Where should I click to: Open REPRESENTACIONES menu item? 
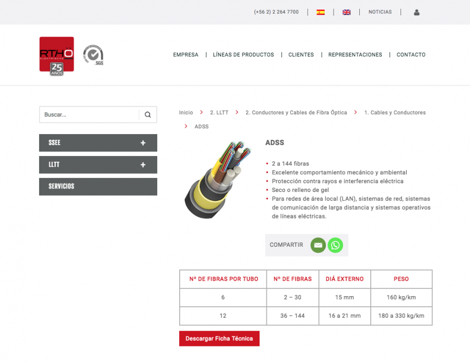coord(355,55)
